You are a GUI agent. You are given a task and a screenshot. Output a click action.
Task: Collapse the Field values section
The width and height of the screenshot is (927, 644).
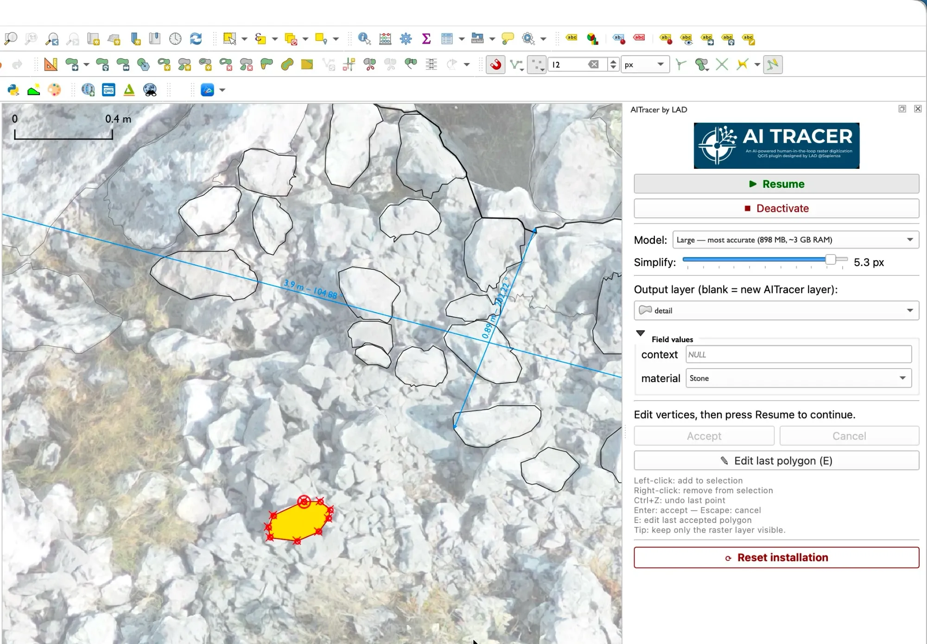[x=641, y=333]
